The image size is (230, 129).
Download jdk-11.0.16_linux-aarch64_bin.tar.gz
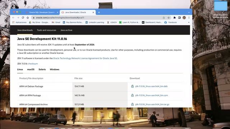click(x=152, y=104)
